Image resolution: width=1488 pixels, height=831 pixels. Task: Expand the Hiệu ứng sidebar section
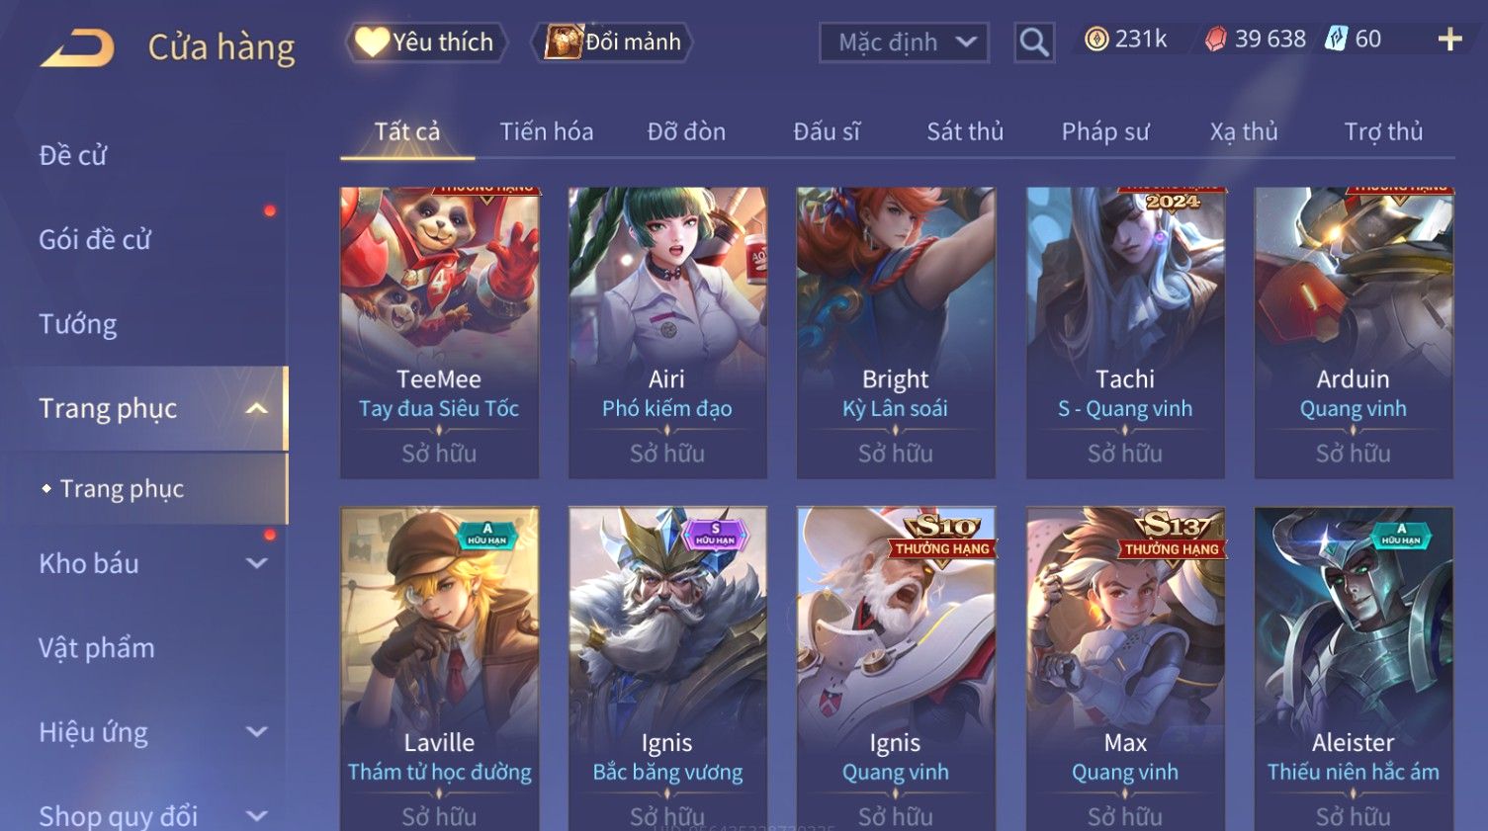[256, 733]
